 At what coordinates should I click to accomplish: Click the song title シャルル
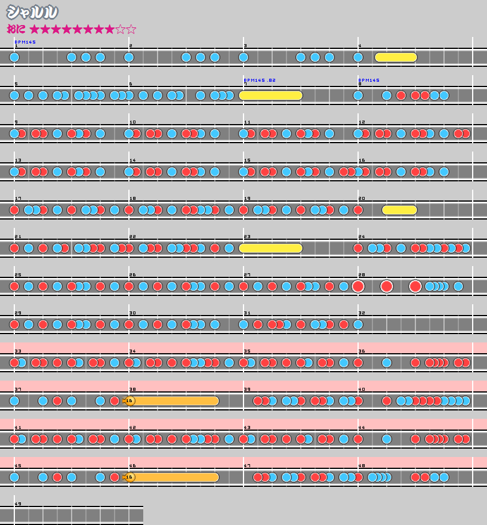coord(32,13)
